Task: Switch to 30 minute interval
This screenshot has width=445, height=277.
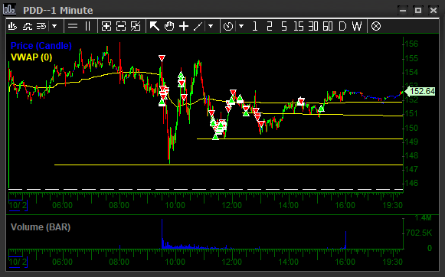Action: [x=313, y=26]
